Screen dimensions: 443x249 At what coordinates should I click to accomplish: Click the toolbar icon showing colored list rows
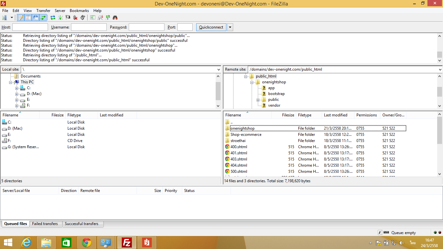point(93,18)
